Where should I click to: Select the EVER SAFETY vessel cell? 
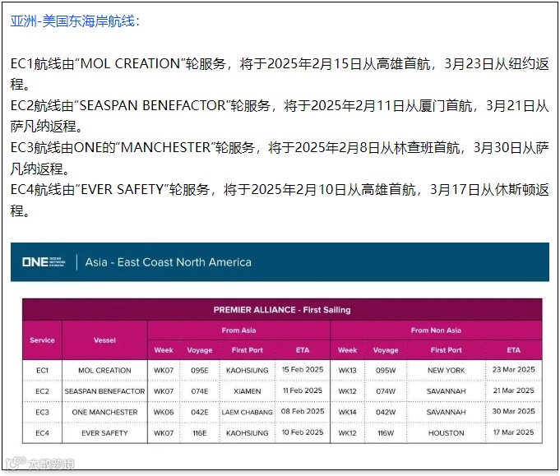coord(104,432)
